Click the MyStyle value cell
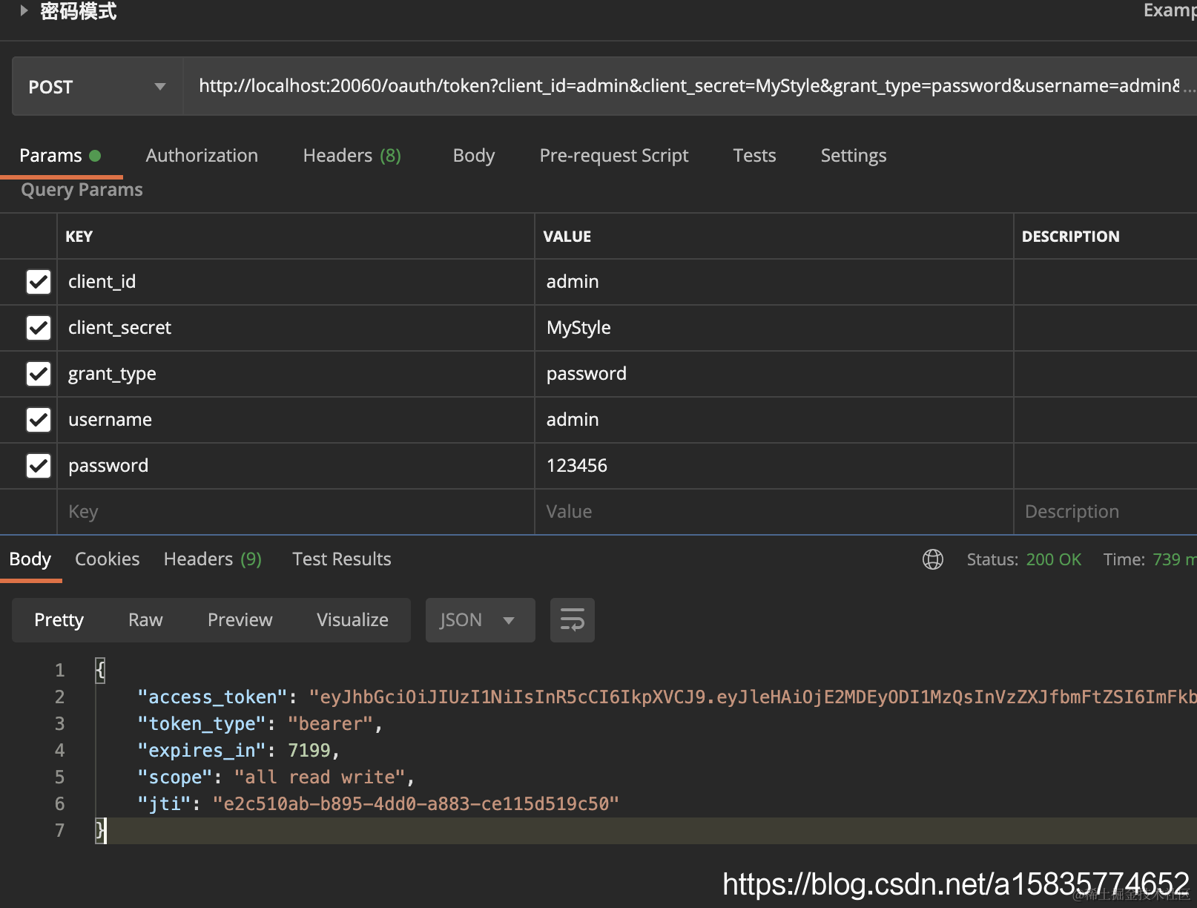The width and height of the screenshot is (1197, 908). (774, 328)
